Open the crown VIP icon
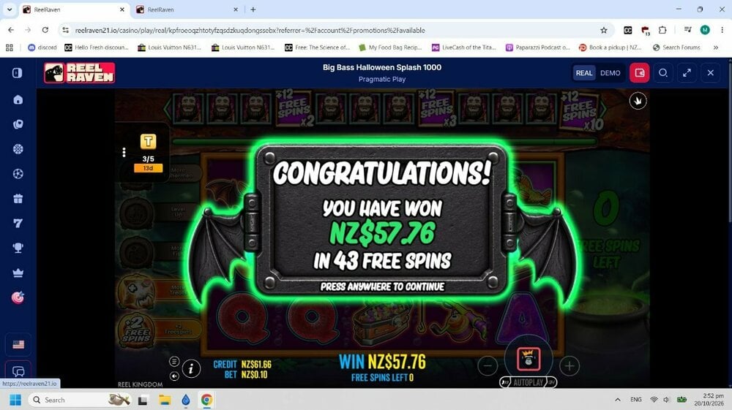Viewport: 732px width, 410px height. [18, 273]
